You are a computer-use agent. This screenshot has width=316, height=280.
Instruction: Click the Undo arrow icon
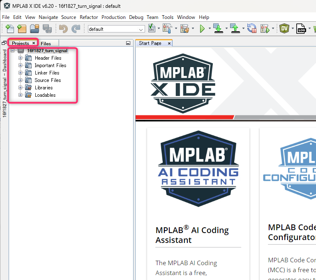(x=63, y=29)
